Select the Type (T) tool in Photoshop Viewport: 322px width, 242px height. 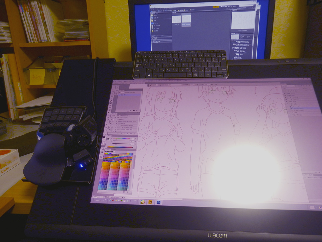pyautogui.click(x=107, y=123)
